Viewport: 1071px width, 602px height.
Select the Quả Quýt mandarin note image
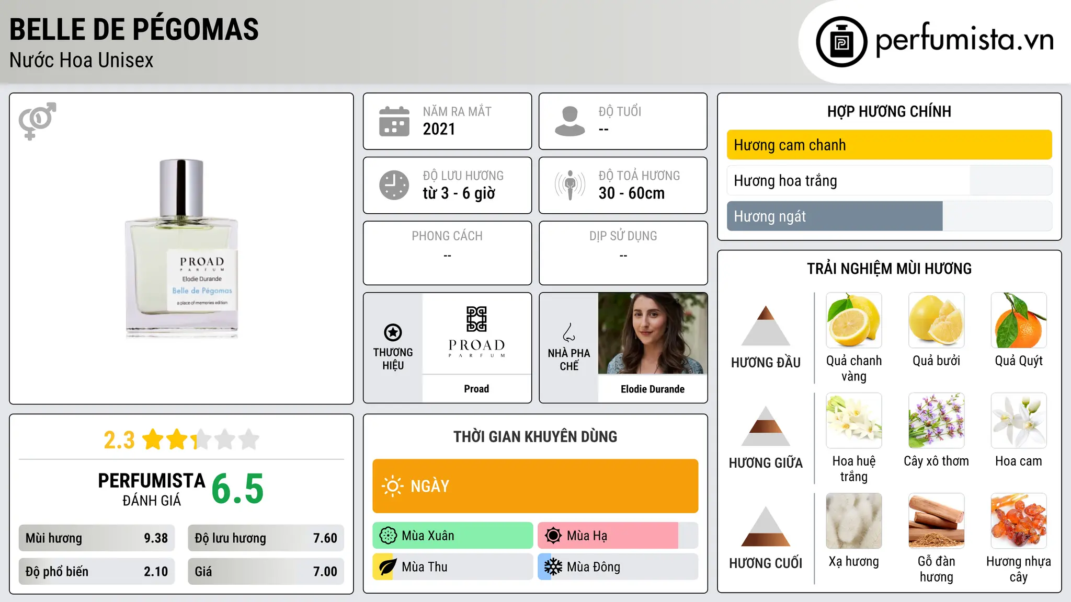tap(1019, 320)
